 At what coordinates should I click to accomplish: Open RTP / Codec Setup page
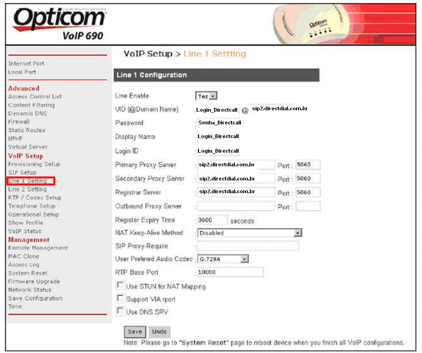click(x=35, y=197)
